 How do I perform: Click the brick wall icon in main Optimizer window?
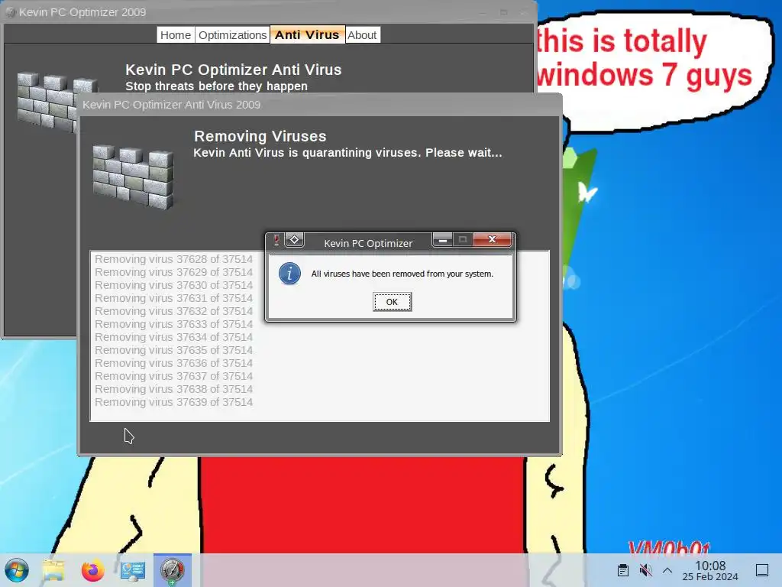click(x=48, y=102)
